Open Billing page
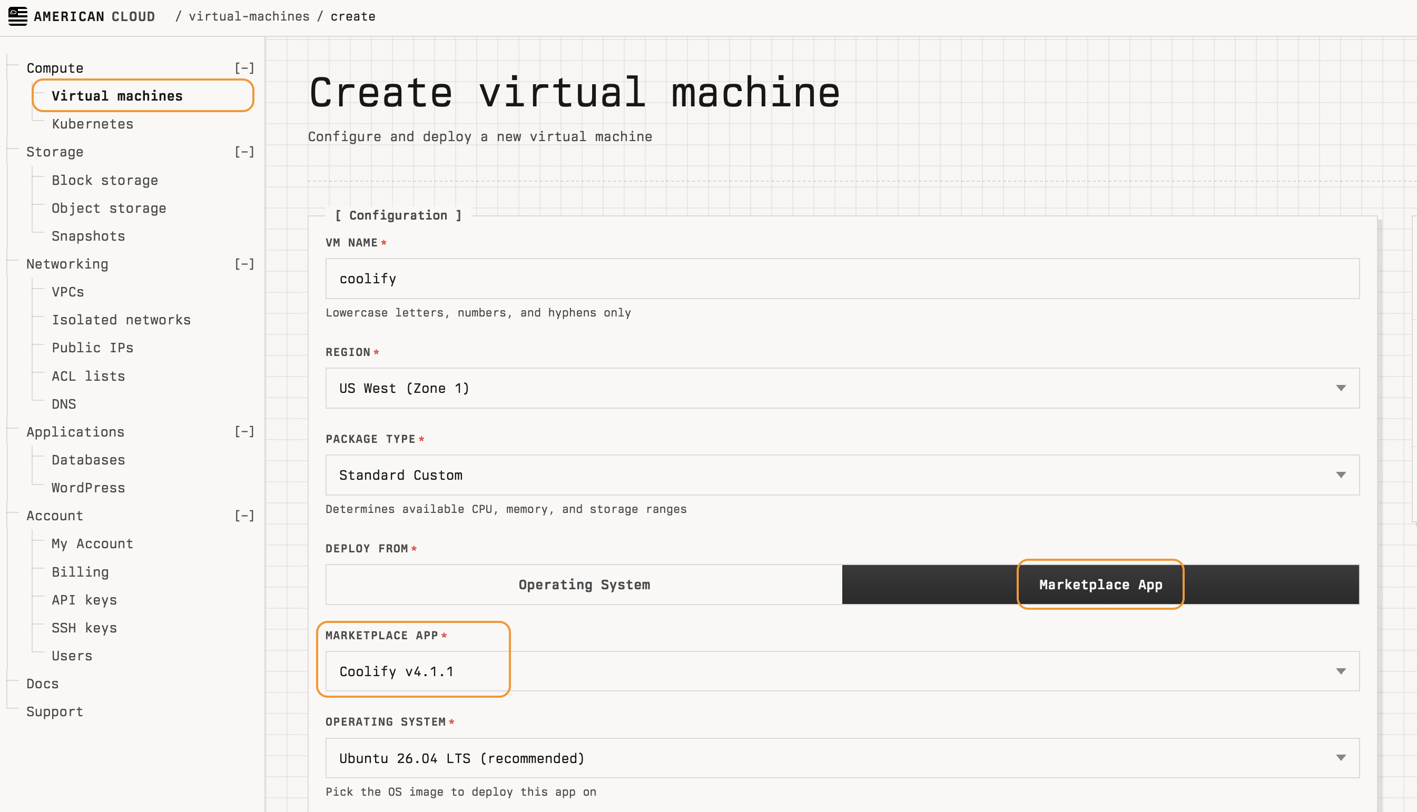This screenshot has width=1417, height=812. (x=81, y=572)
